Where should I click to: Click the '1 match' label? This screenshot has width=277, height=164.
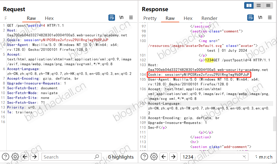tap(264, 157)
